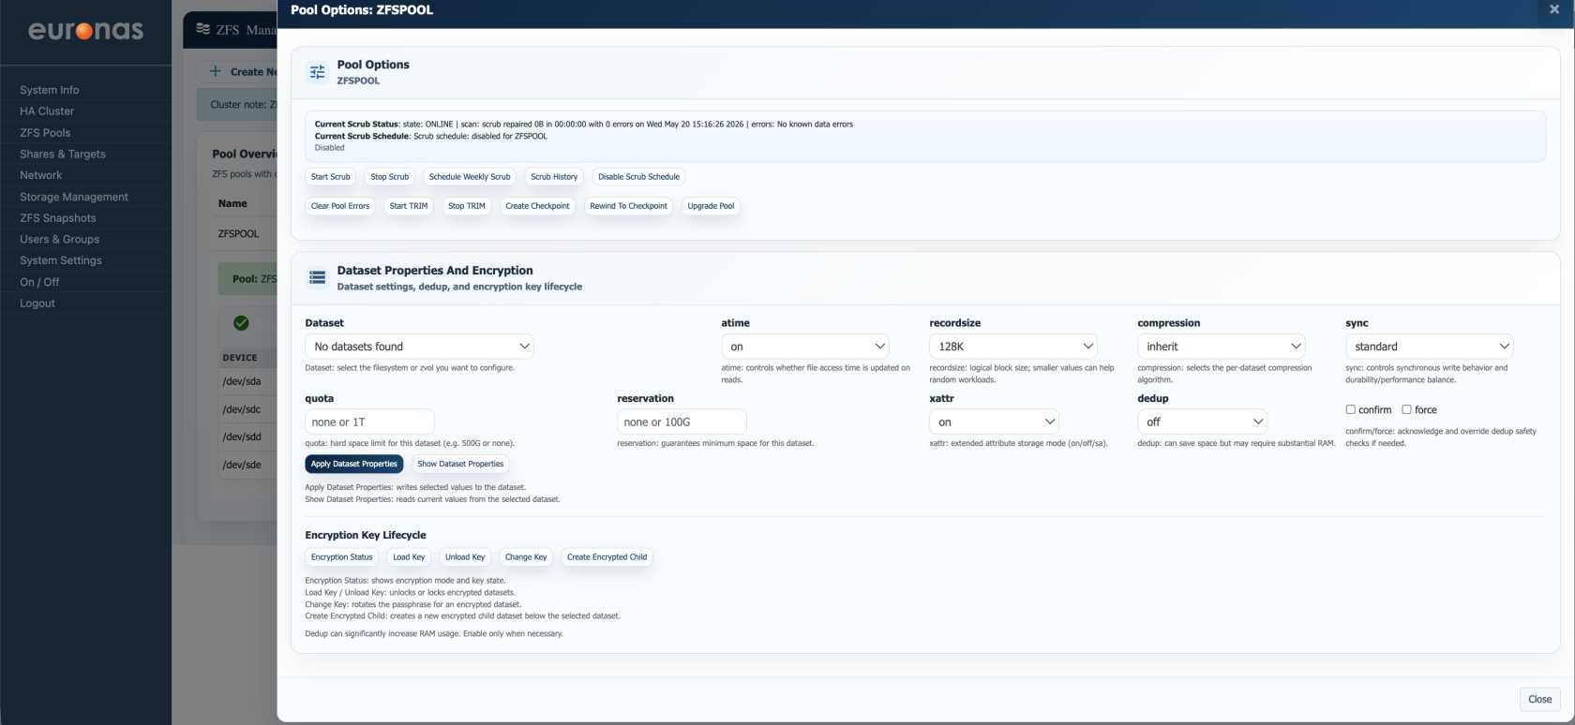Click the Close button at the dialog bottom
1575x725 pixels.
coord(1540,699)
